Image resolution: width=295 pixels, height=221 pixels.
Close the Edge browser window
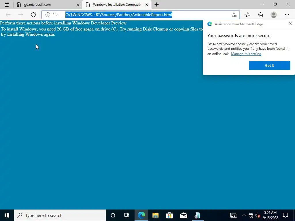288,4
